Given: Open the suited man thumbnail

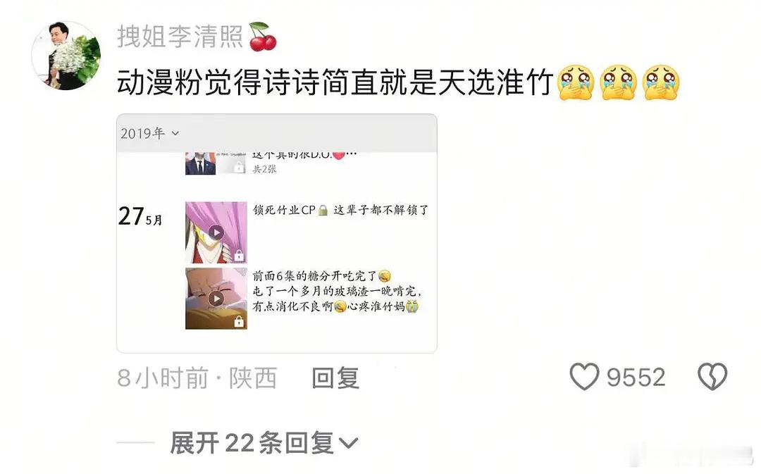Looking at the screenshot, I should [x=200, y=163].
